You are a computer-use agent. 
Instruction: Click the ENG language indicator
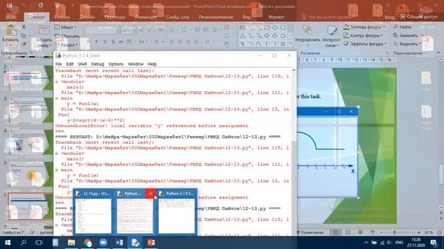point(399,243)
